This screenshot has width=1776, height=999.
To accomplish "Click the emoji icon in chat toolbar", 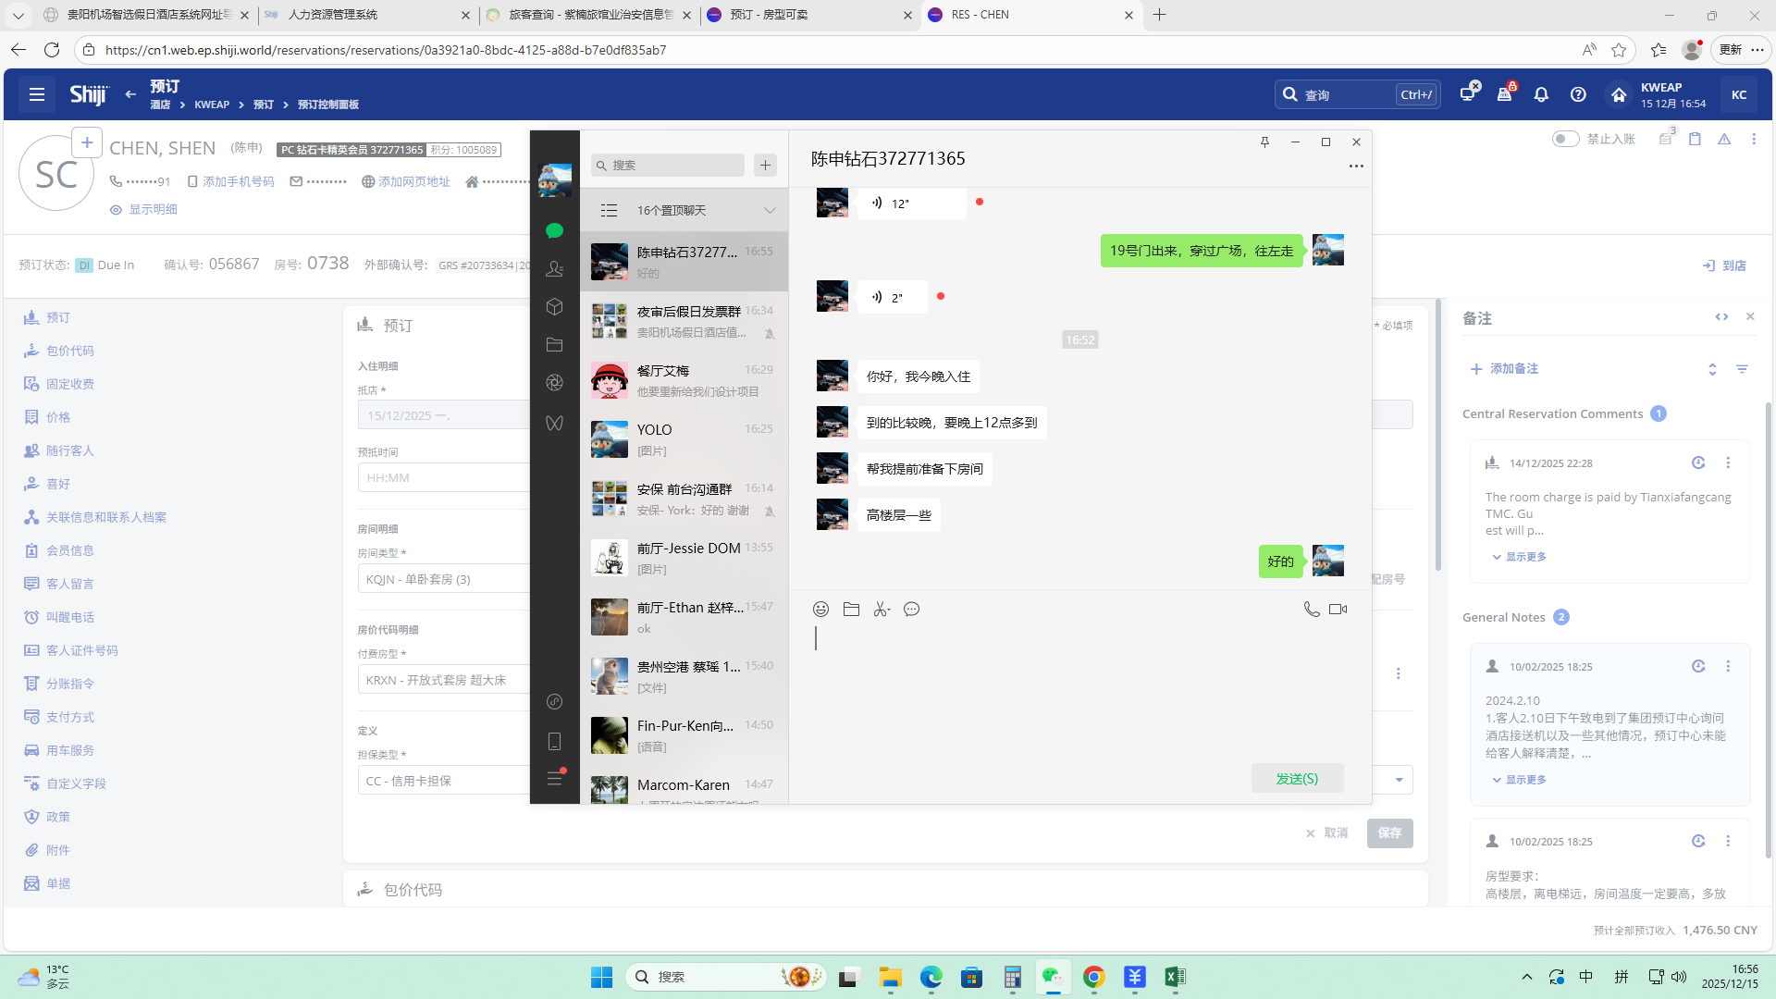I will 820,609.
